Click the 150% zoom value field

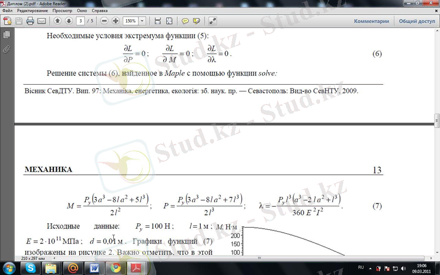131,21
